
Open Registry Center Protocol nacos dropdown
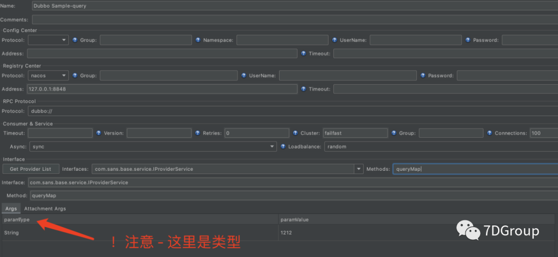tap(48, 75)
